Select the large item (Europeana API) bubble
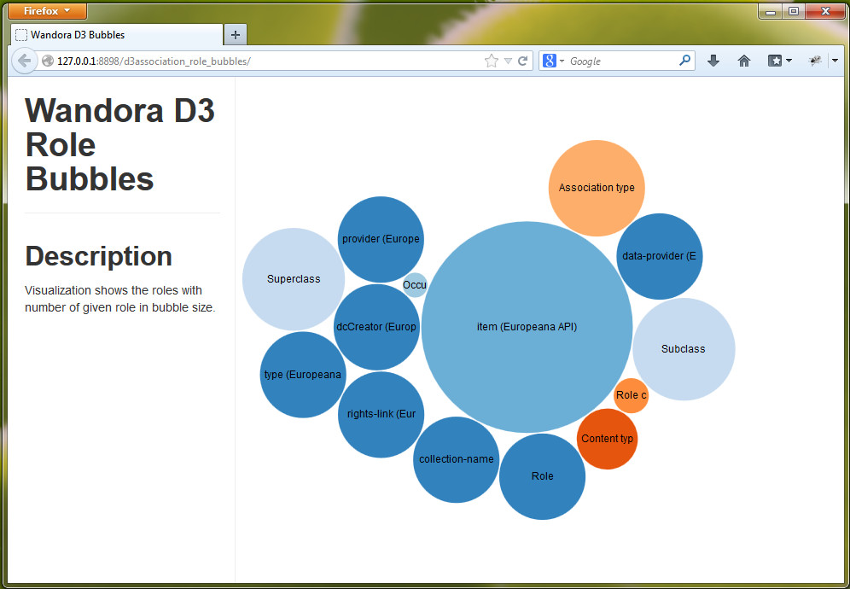This screenshot has height=589, width=850. (527, 327)
